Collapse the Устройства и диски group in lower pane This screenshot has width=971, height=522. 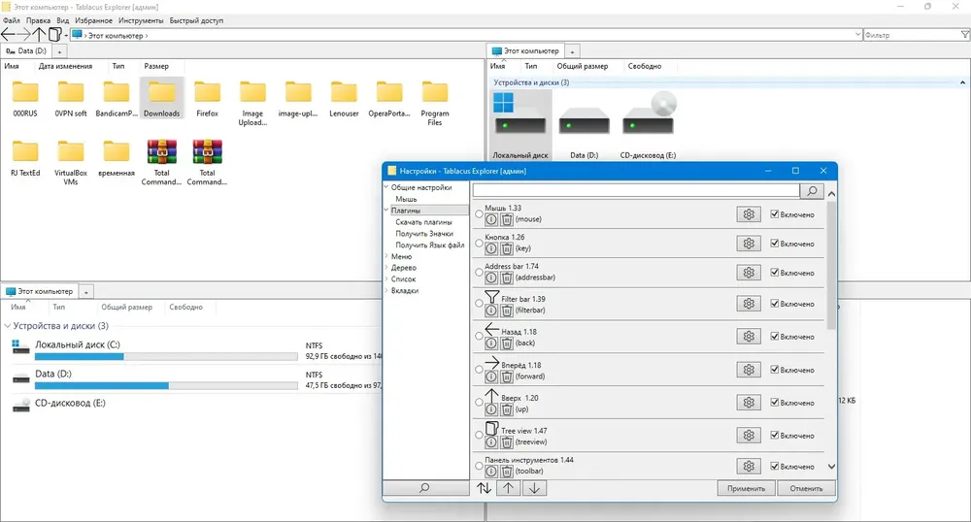pos(8,325)
